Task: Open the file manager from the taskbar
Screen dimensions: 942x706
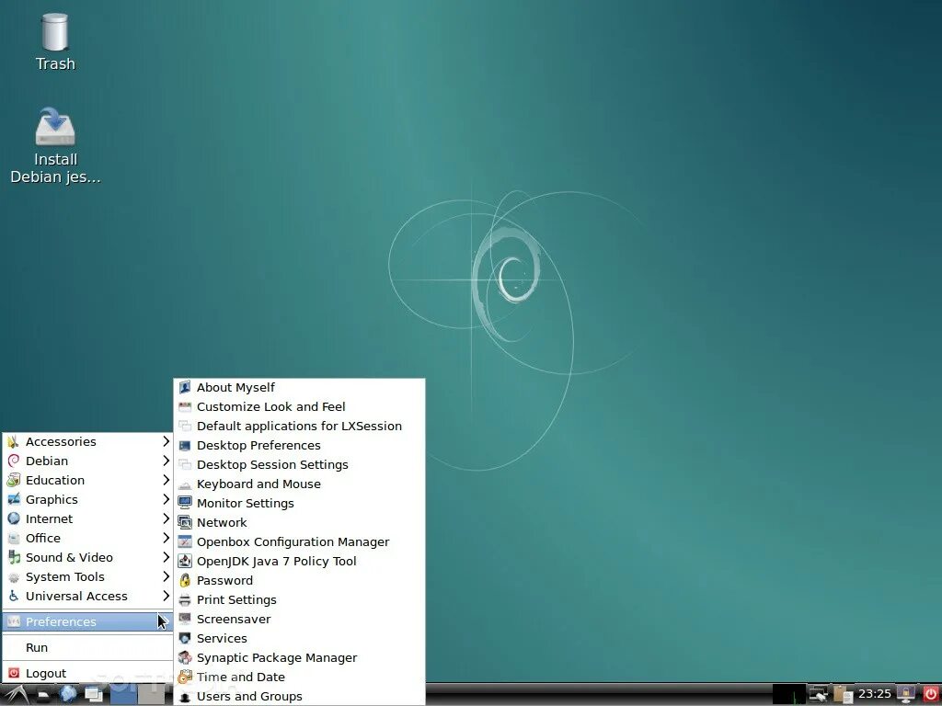Action: click(x=43, y=695)
